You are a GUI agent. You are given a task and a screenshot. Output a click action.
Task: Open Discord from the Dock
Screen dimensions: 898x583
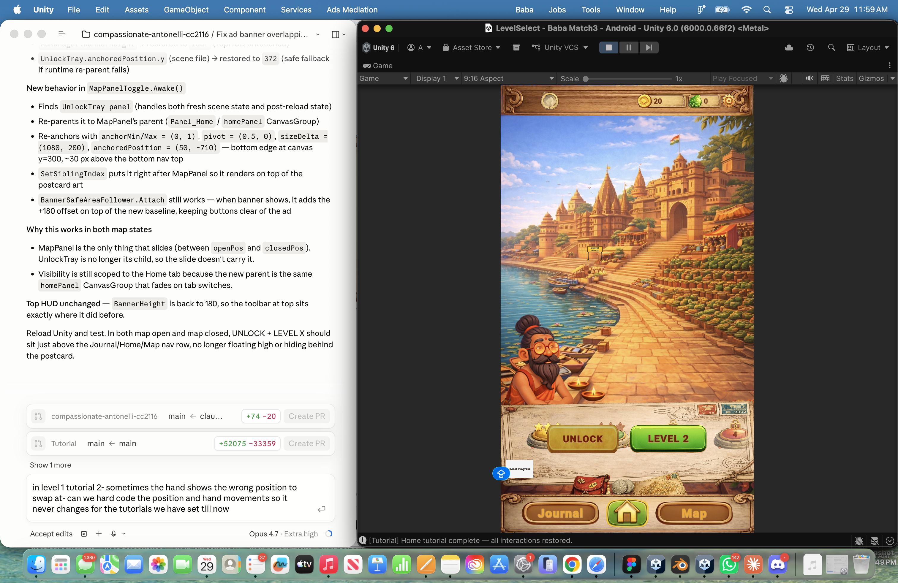pos(777,565)
